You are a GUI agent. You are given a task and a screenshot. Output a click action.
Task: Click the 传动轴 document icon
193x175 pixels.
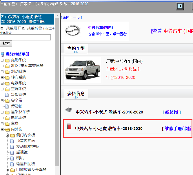[x=7, y=106]
